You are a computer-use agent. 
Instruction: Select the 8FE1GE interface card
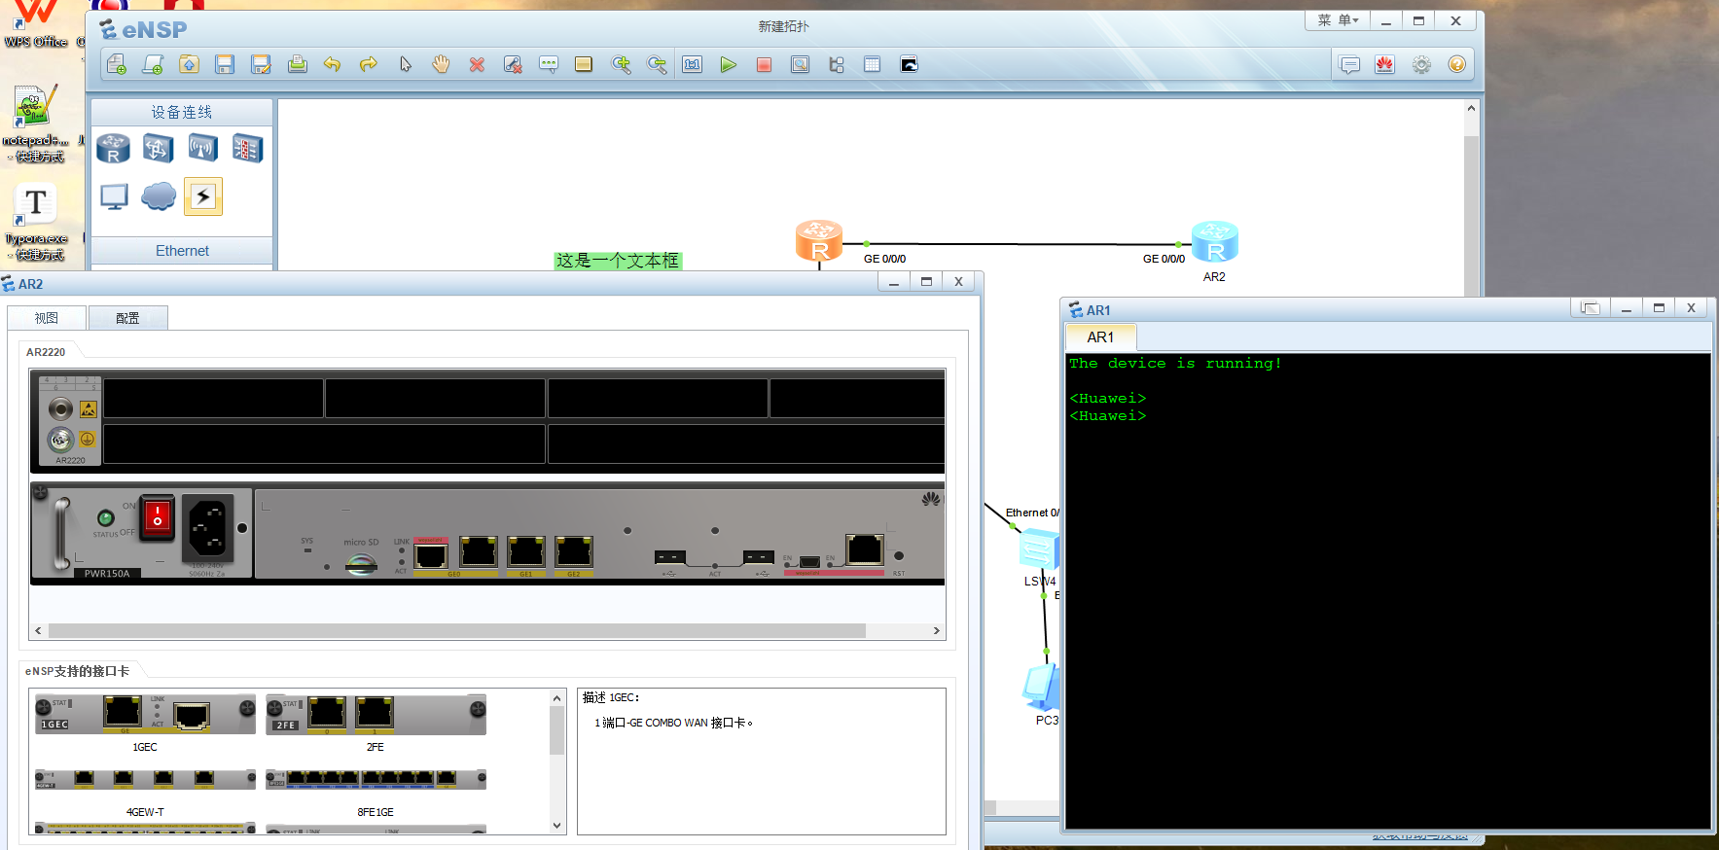pos(376,779)
